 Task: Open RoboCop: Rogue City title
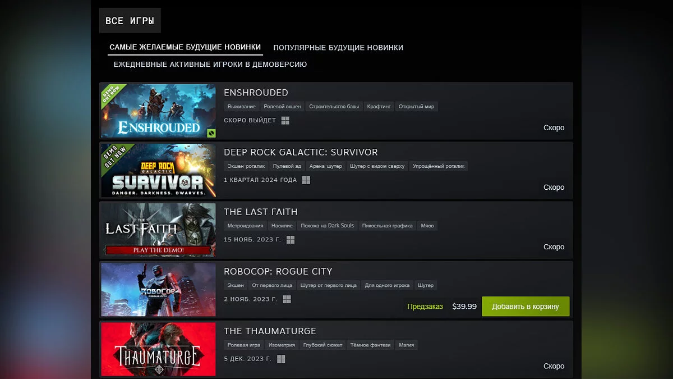[x=278, y=271]
